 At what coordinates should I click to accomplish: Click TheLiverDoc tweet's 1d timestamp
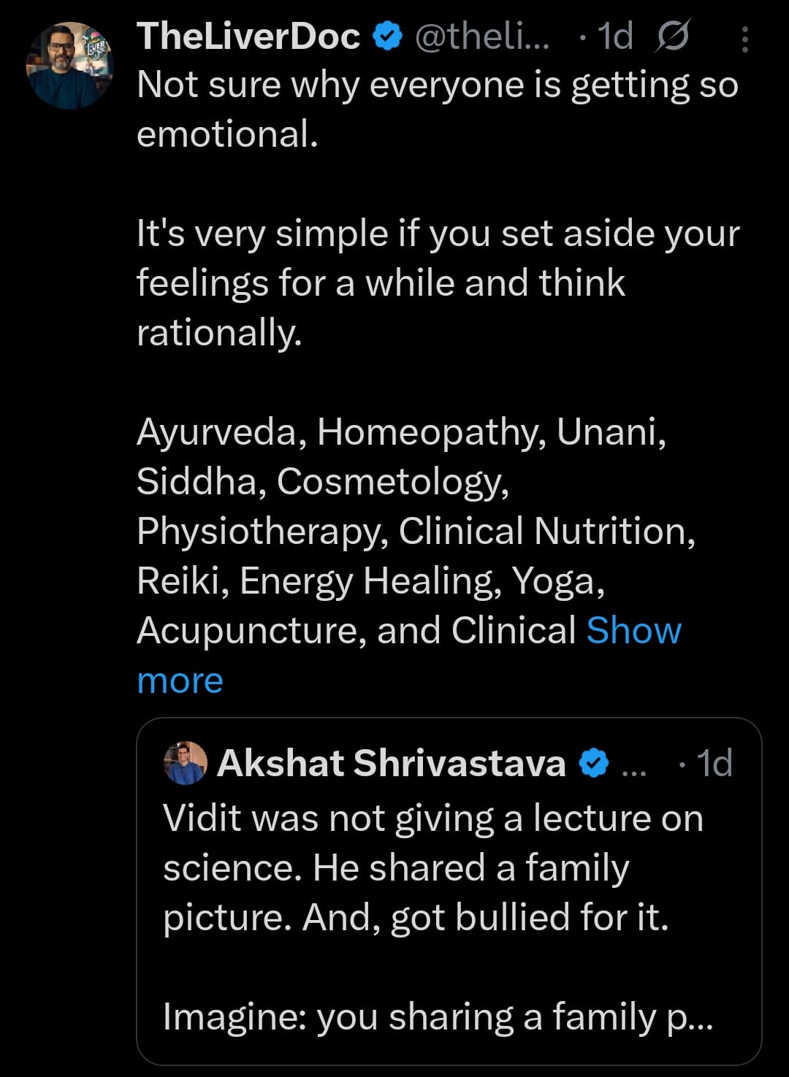point(614,36)
